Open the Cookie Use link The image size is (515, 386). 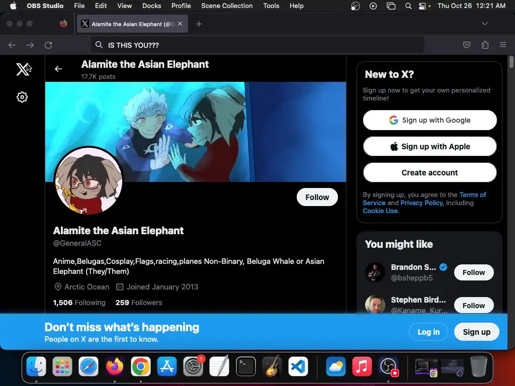pos(381,211)
